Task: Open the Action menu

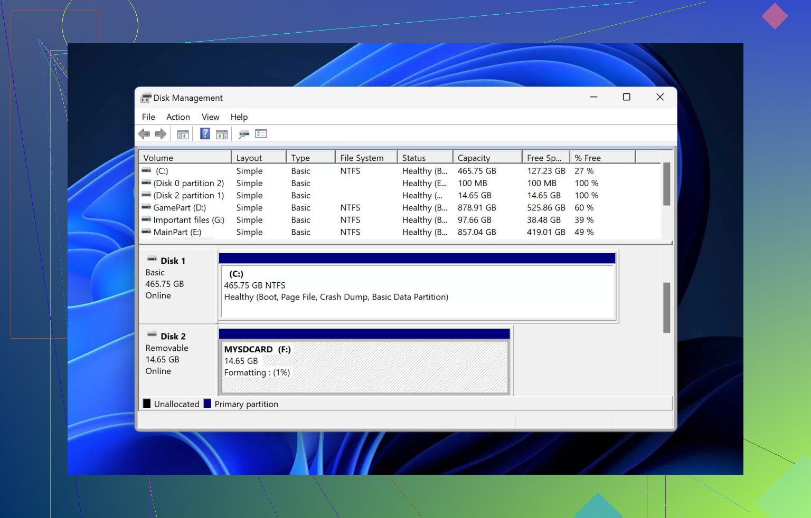Action: point(178,117)
